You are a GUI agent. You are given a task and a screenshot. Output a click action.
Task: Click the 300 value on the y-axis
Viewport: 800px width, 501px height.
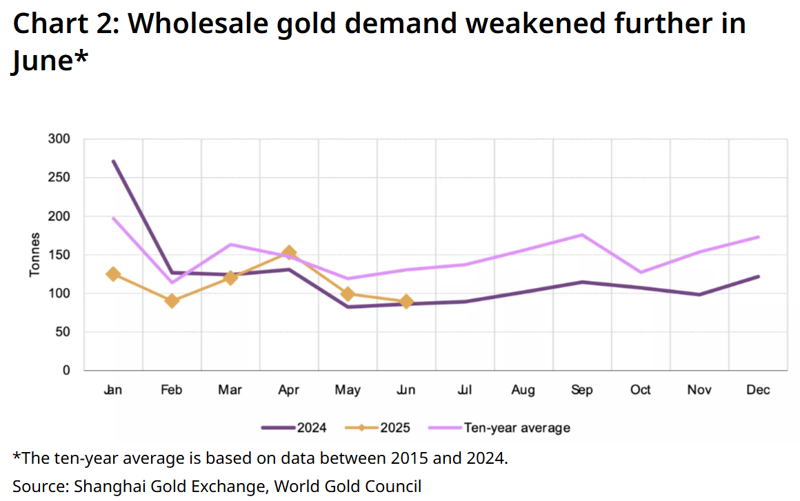coord(59,139)
